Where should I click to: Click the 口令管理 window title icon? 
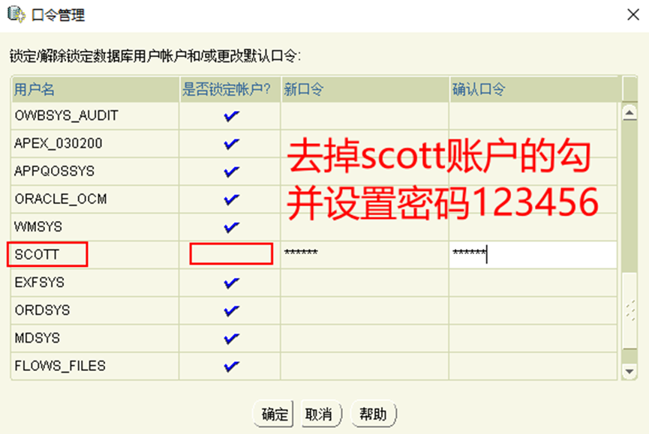[17, 14]
